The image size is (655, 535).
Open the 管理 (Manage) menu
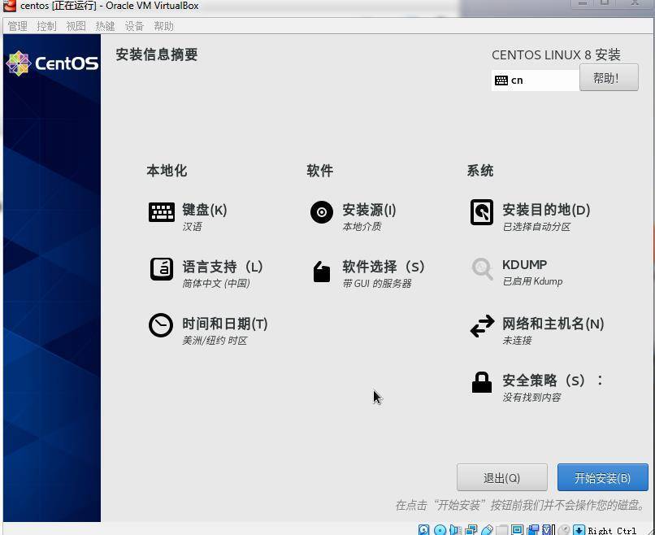click(18, 26)
